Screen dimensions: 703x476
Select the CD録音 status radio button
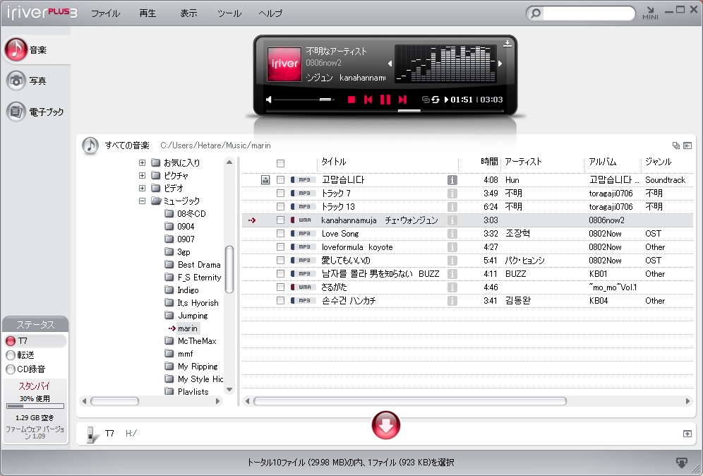[x=11, y=369]
